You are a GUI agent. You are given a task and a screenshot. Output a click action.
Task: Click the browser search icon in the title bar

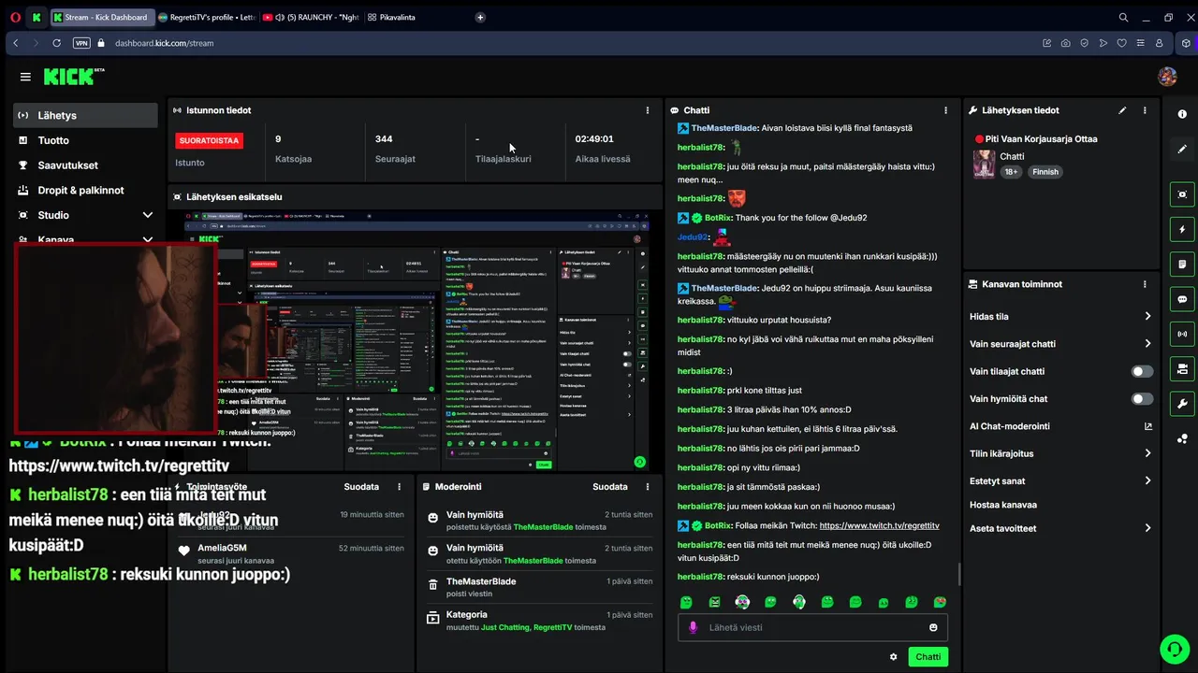pyautogui.click(x=1123, y=17)
